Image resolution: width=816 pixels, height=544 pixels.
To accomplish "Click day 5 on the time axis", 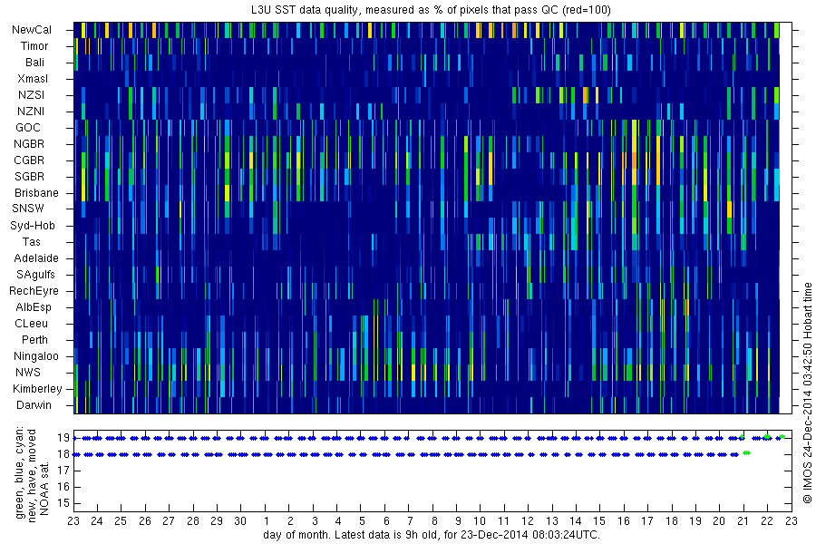I will click(x=362, y=521).
